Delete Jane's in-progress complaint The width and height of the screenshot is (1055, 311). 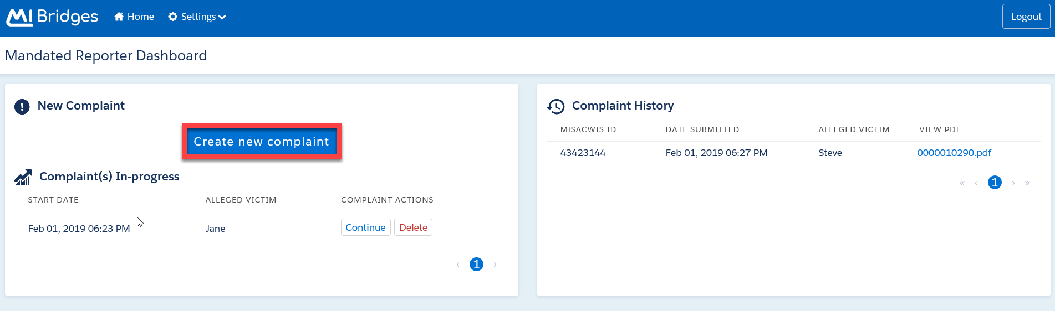pyautogui.click(x=413, y=227)
